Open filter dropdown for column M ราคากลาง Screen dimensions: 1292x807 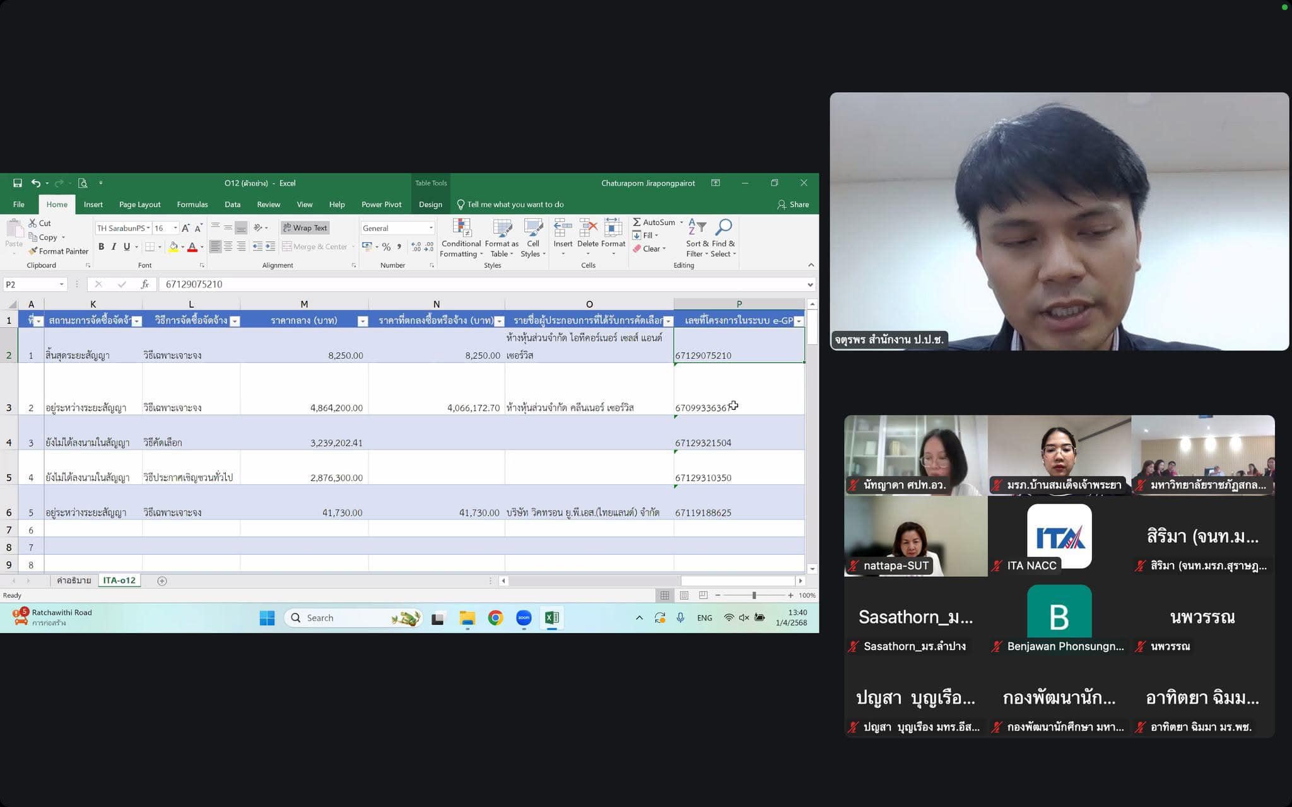(363, 321)
